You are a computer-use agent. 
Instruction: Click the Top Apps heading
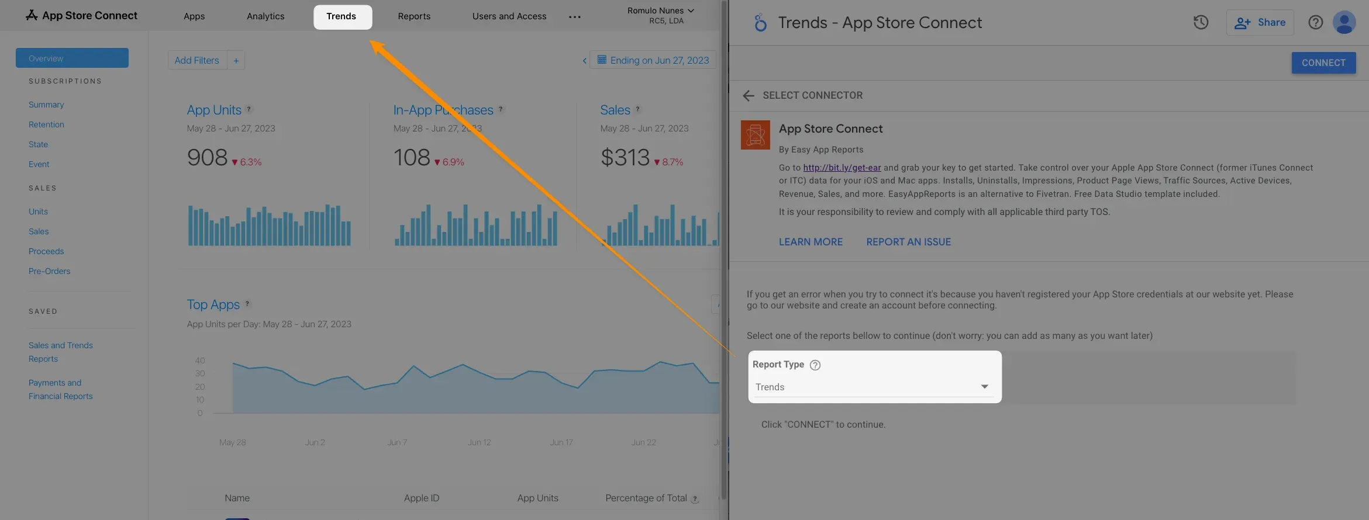click(213, 304)
